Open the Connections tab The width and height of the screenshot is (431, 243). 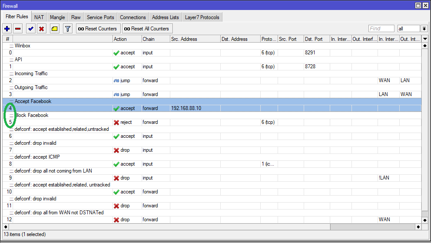133,17
